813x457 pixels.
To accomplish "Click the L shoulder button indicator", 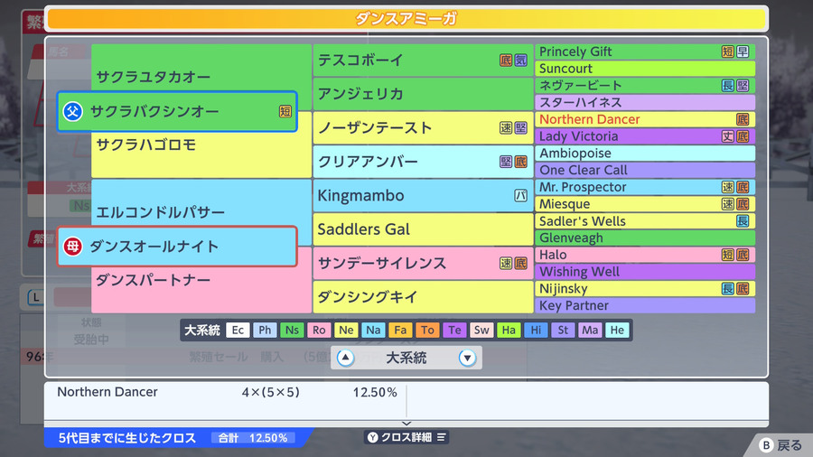I will 35,297.
